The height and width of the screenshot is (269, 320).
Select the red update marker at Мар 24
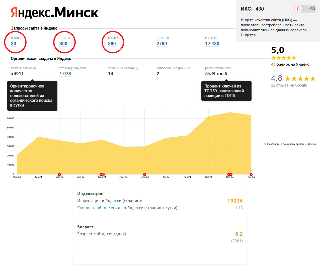pos(59,174)
